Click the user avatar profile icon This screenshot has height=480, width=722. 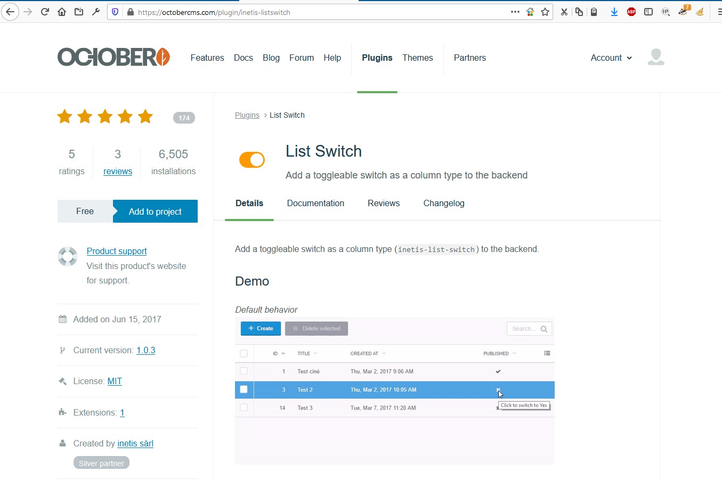pos(655,57)
